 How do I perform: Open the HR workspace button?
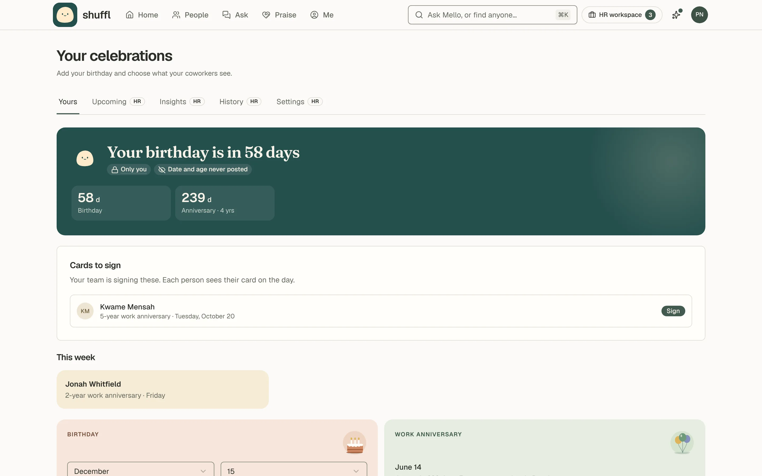click(x=622, y=15)
